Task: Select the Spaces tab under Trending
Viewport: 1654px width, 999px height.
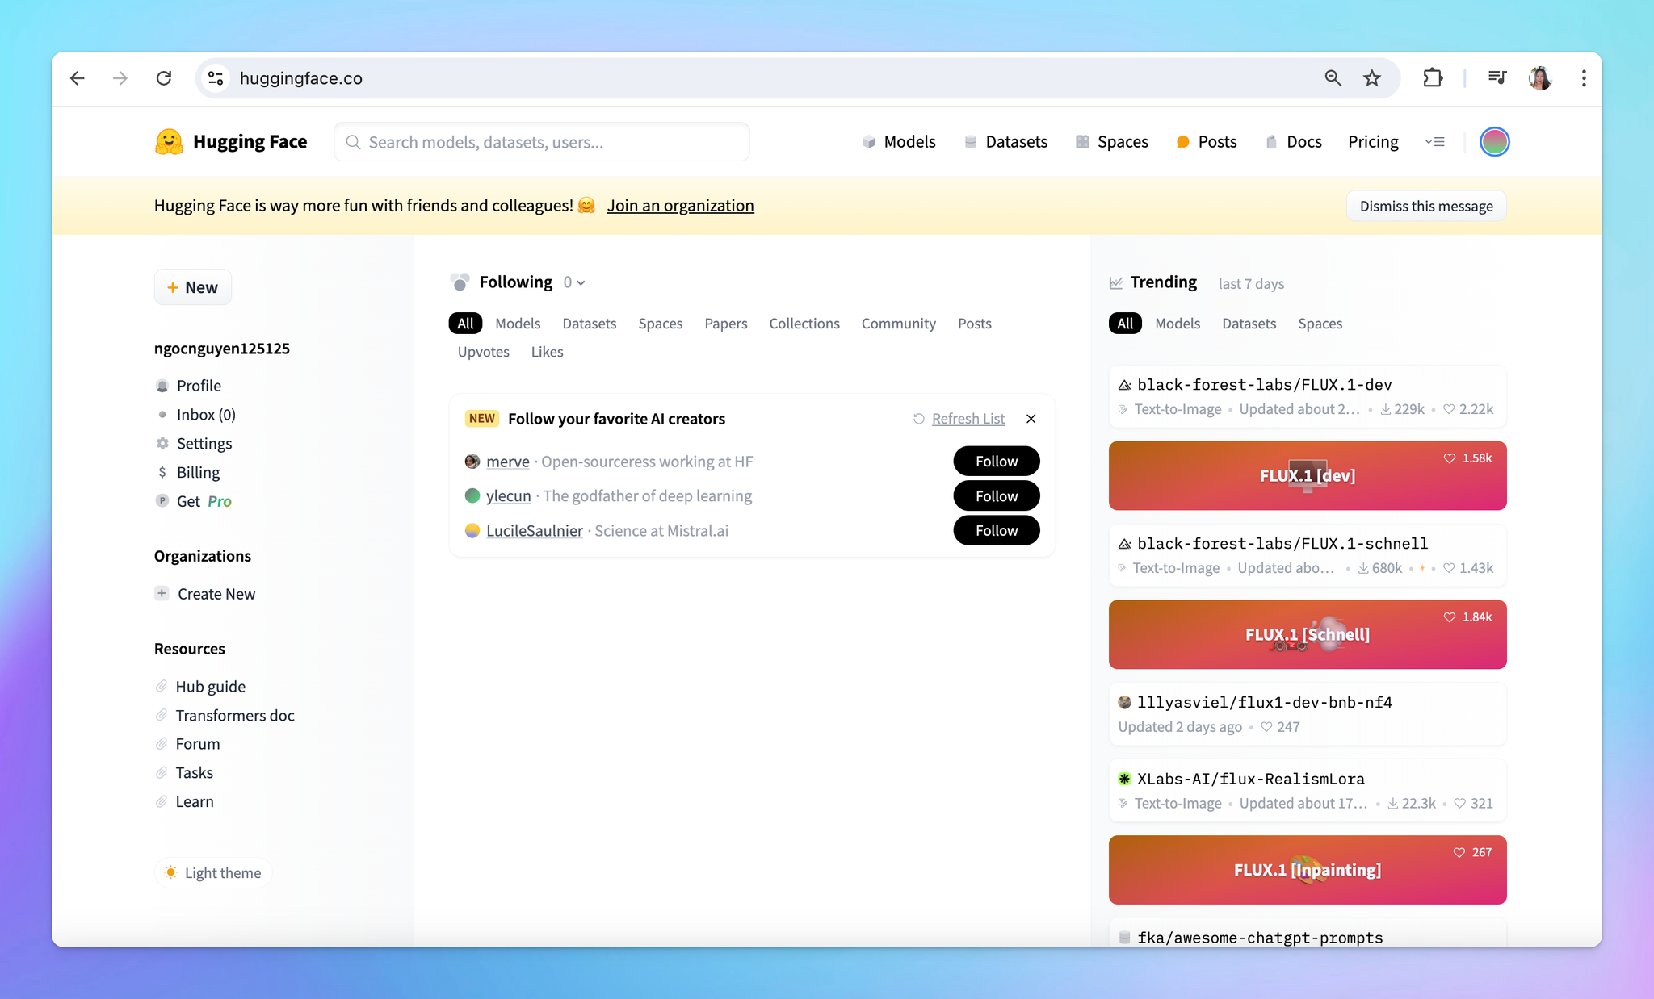Action: pos(1320,324)
